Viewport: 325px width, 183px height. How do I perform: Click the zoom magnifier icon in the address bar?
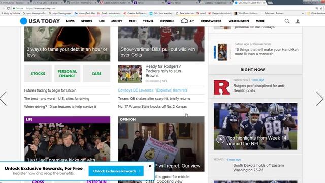[x=317, y=8]
